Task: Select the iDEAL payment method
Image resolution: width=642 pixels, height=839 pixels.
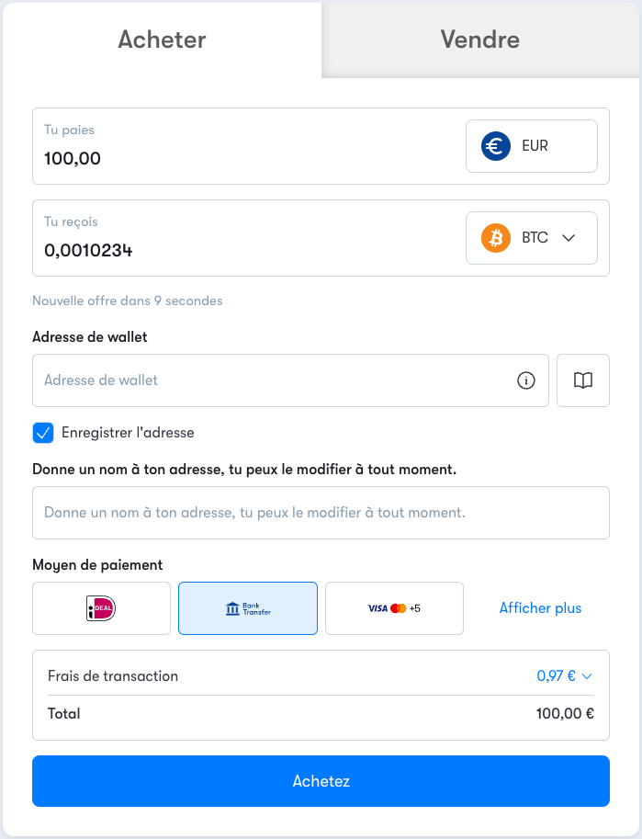Action: pos(102,608)
